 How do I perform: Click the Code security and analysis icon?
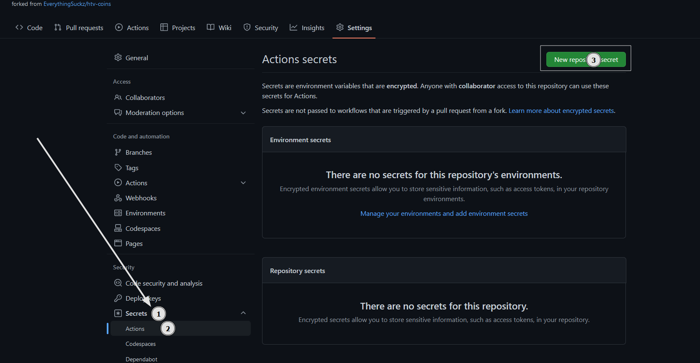(x=118, y=283)
